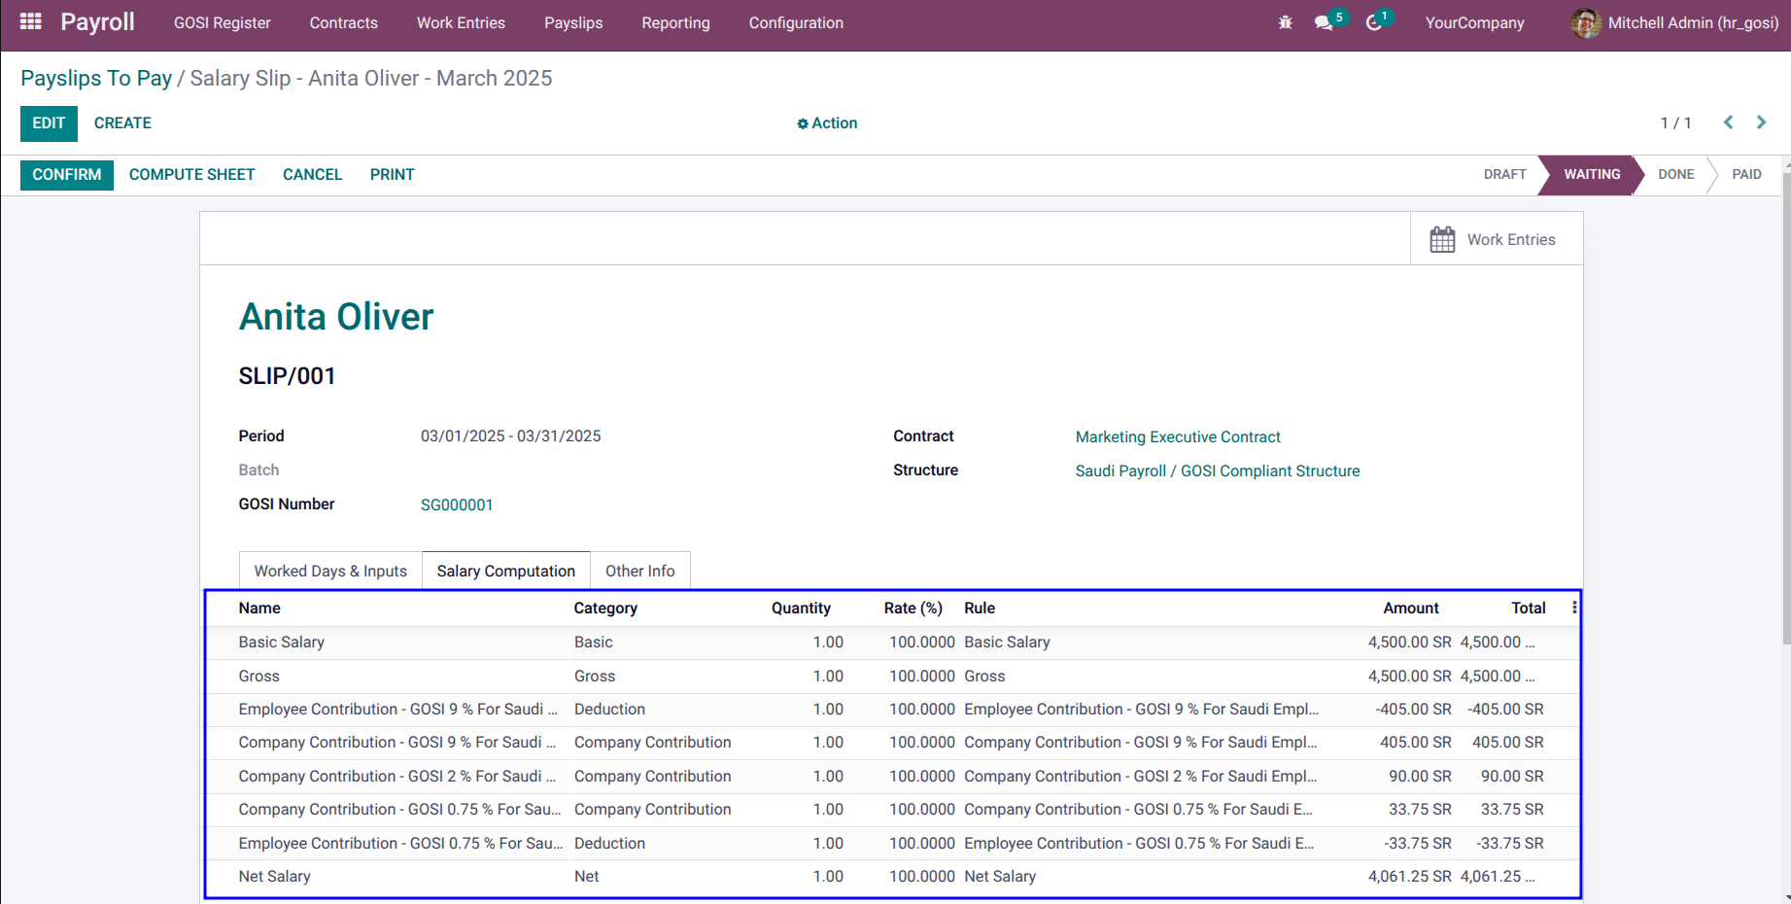Image resolution: width=1791 pixels, height=904 pixels.
Task: Go to next record arrow
Action: tap(1761, 122)
